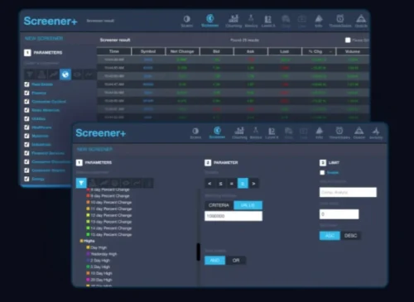Open the Info triangle icon in back window
The image size is (414, 302).
319,21
